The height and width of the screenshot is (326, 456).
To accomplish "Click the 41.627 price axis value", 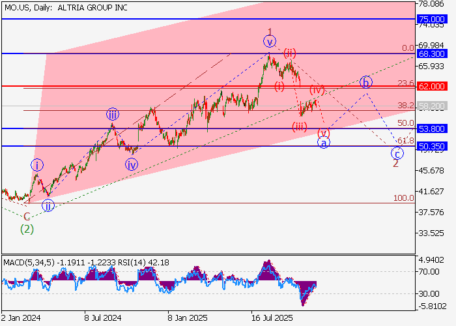I will (x=431, y=192).
